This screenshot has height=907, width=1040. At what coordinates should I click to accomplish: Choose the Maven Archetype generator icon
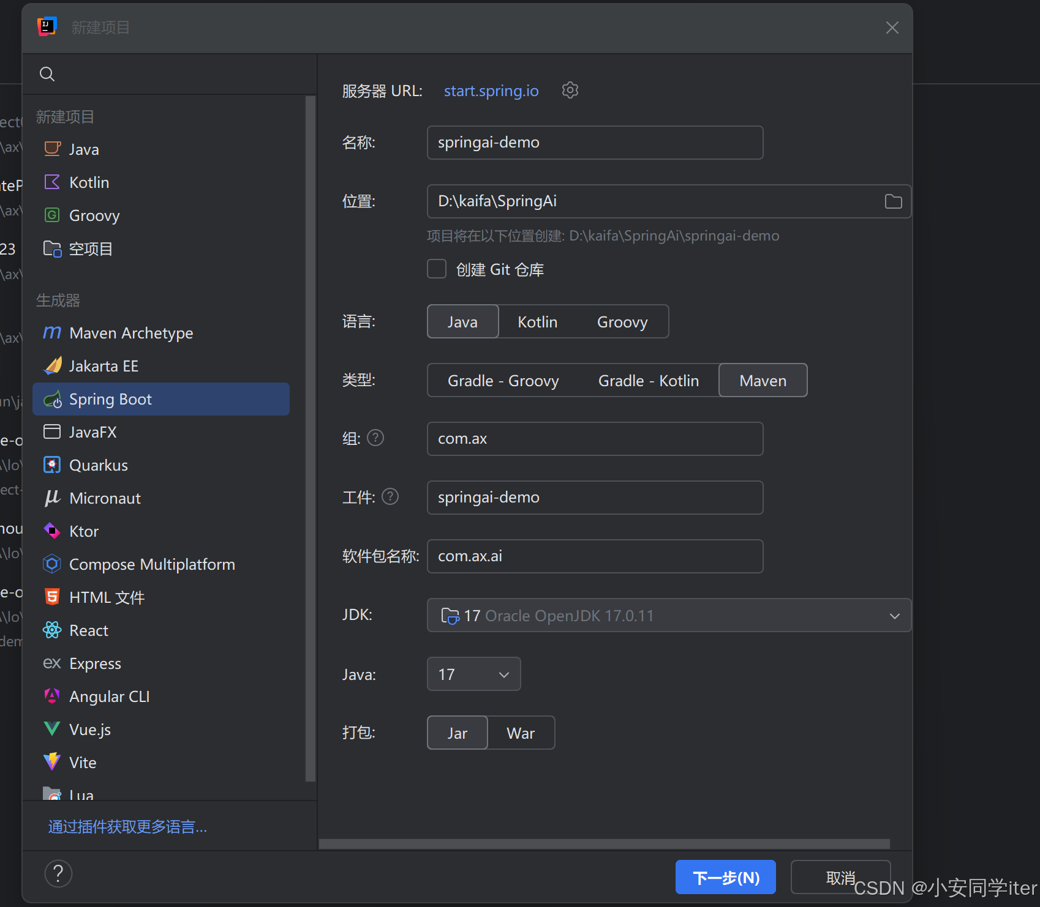pyautogui.click(x=53, y=332)
